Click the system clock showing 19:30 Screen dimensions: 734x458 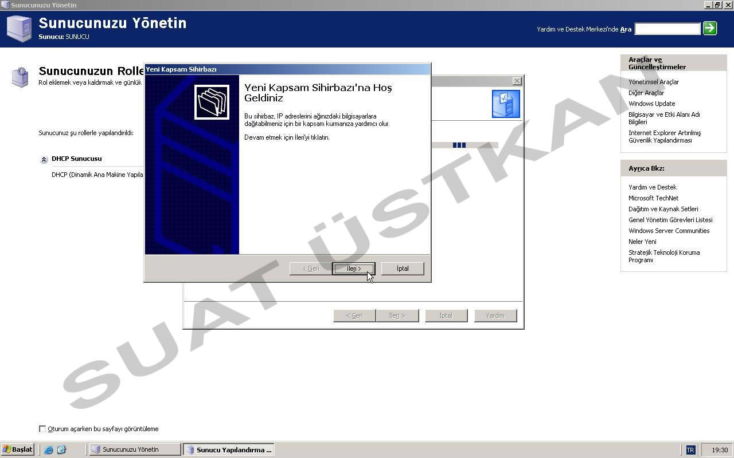(x=720, y=450)
